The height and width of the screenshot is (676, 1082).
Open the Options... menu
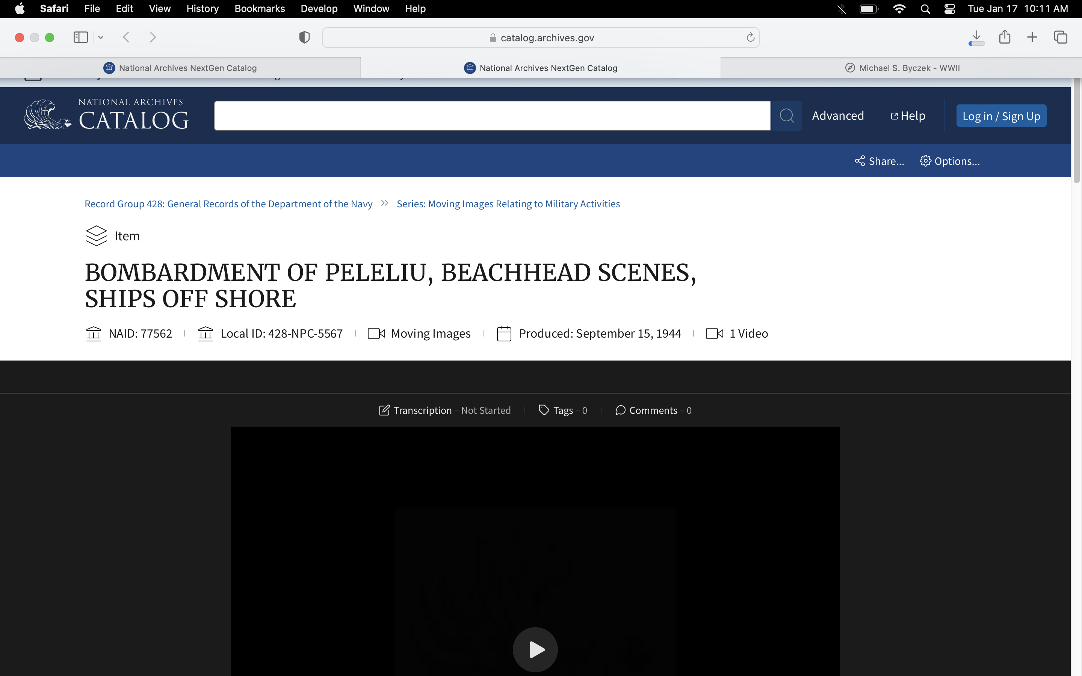point(950,161)
